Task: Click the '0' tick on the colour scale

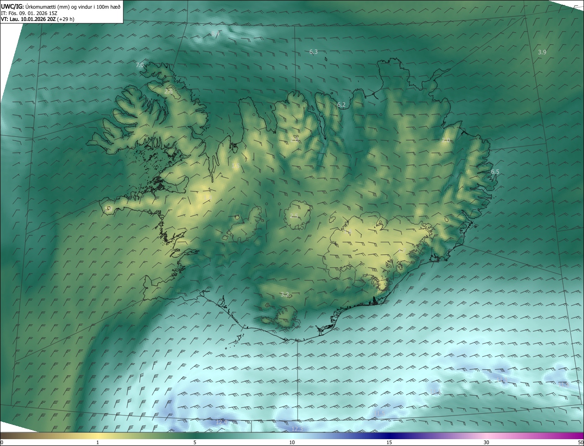Action: tap(1, 442)
